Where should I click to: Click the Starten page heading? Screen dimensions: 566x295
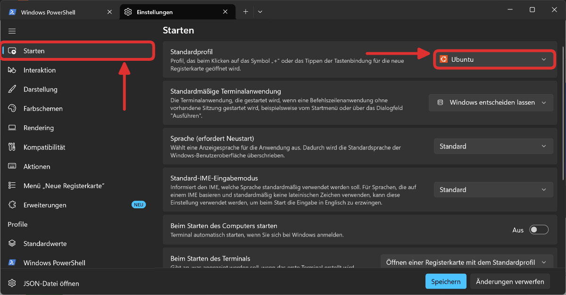(x=178, y=31)
